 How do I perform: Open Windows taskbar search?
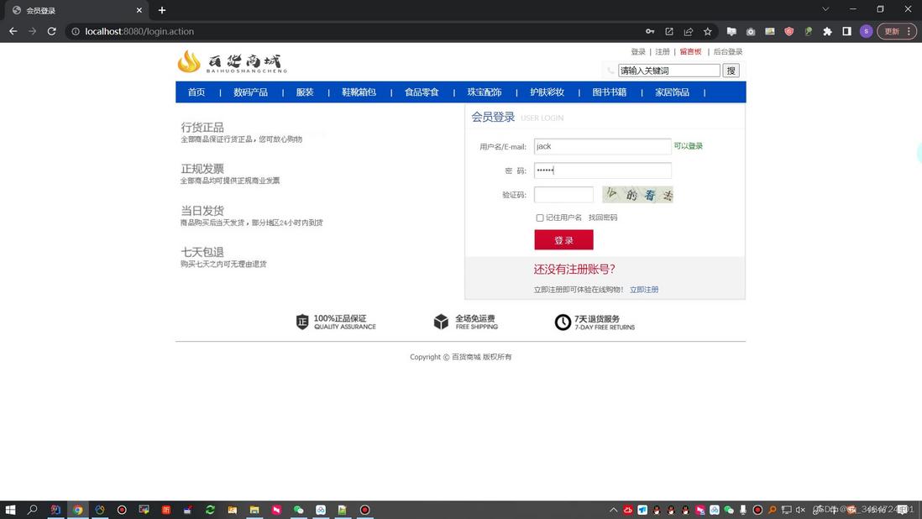[x=33, y=510]
